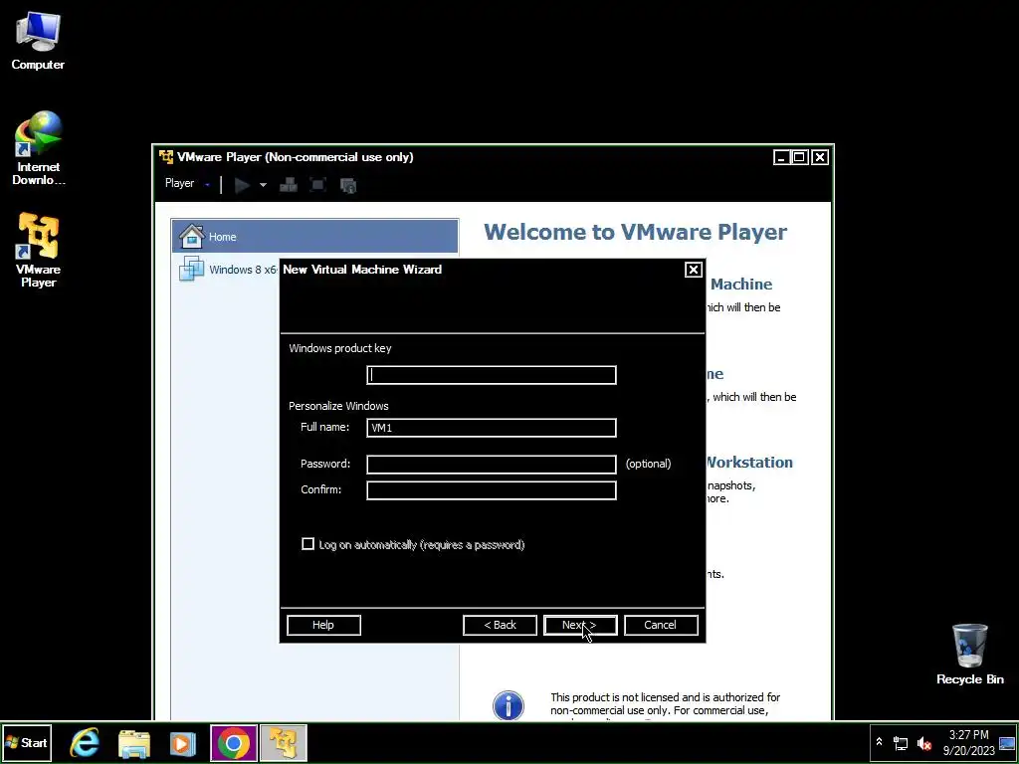This screenshot has width=1019, height=764.
Task: Show hidden icons in system tray
Action: click(880, 742)
